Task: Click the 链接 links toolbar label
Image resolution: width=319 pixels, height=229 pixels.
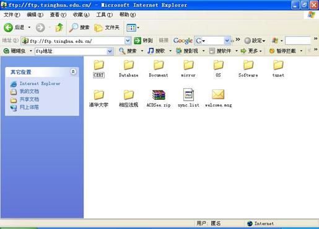Action: pyautogui.click(x=164, y=40)
